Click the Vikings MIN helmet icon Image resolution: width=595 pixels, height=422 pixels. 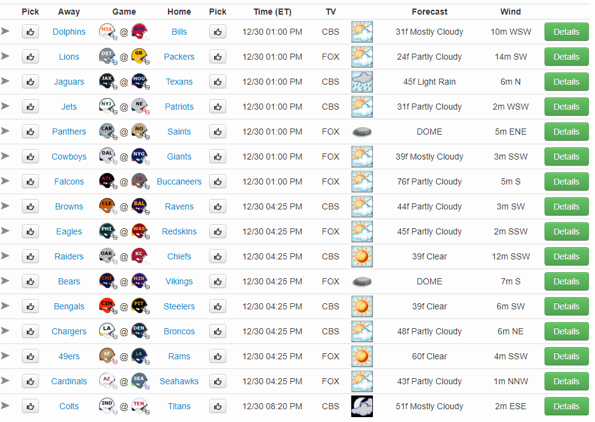click(141, 281)
